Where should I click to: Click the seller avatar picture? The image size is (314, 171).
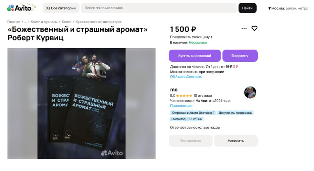coord(250,92)
